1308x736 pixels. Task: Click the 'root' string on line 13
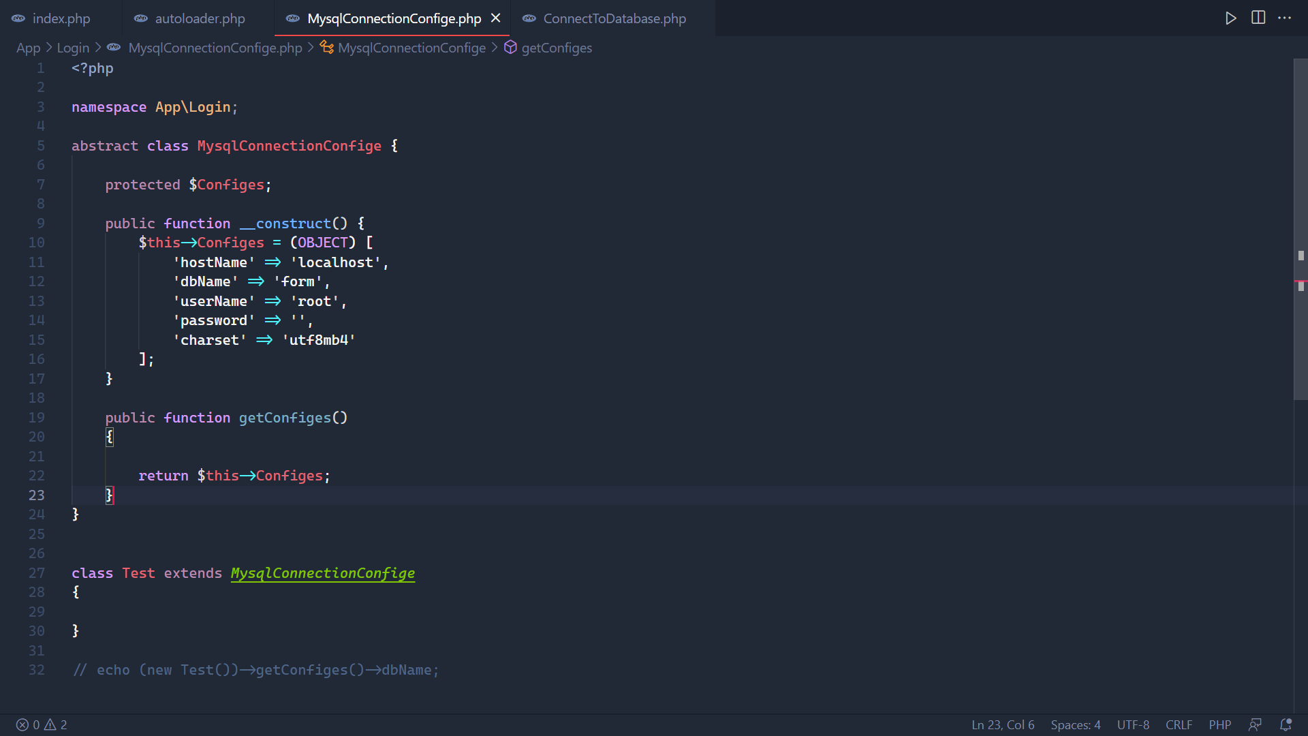tap(315, 301)
